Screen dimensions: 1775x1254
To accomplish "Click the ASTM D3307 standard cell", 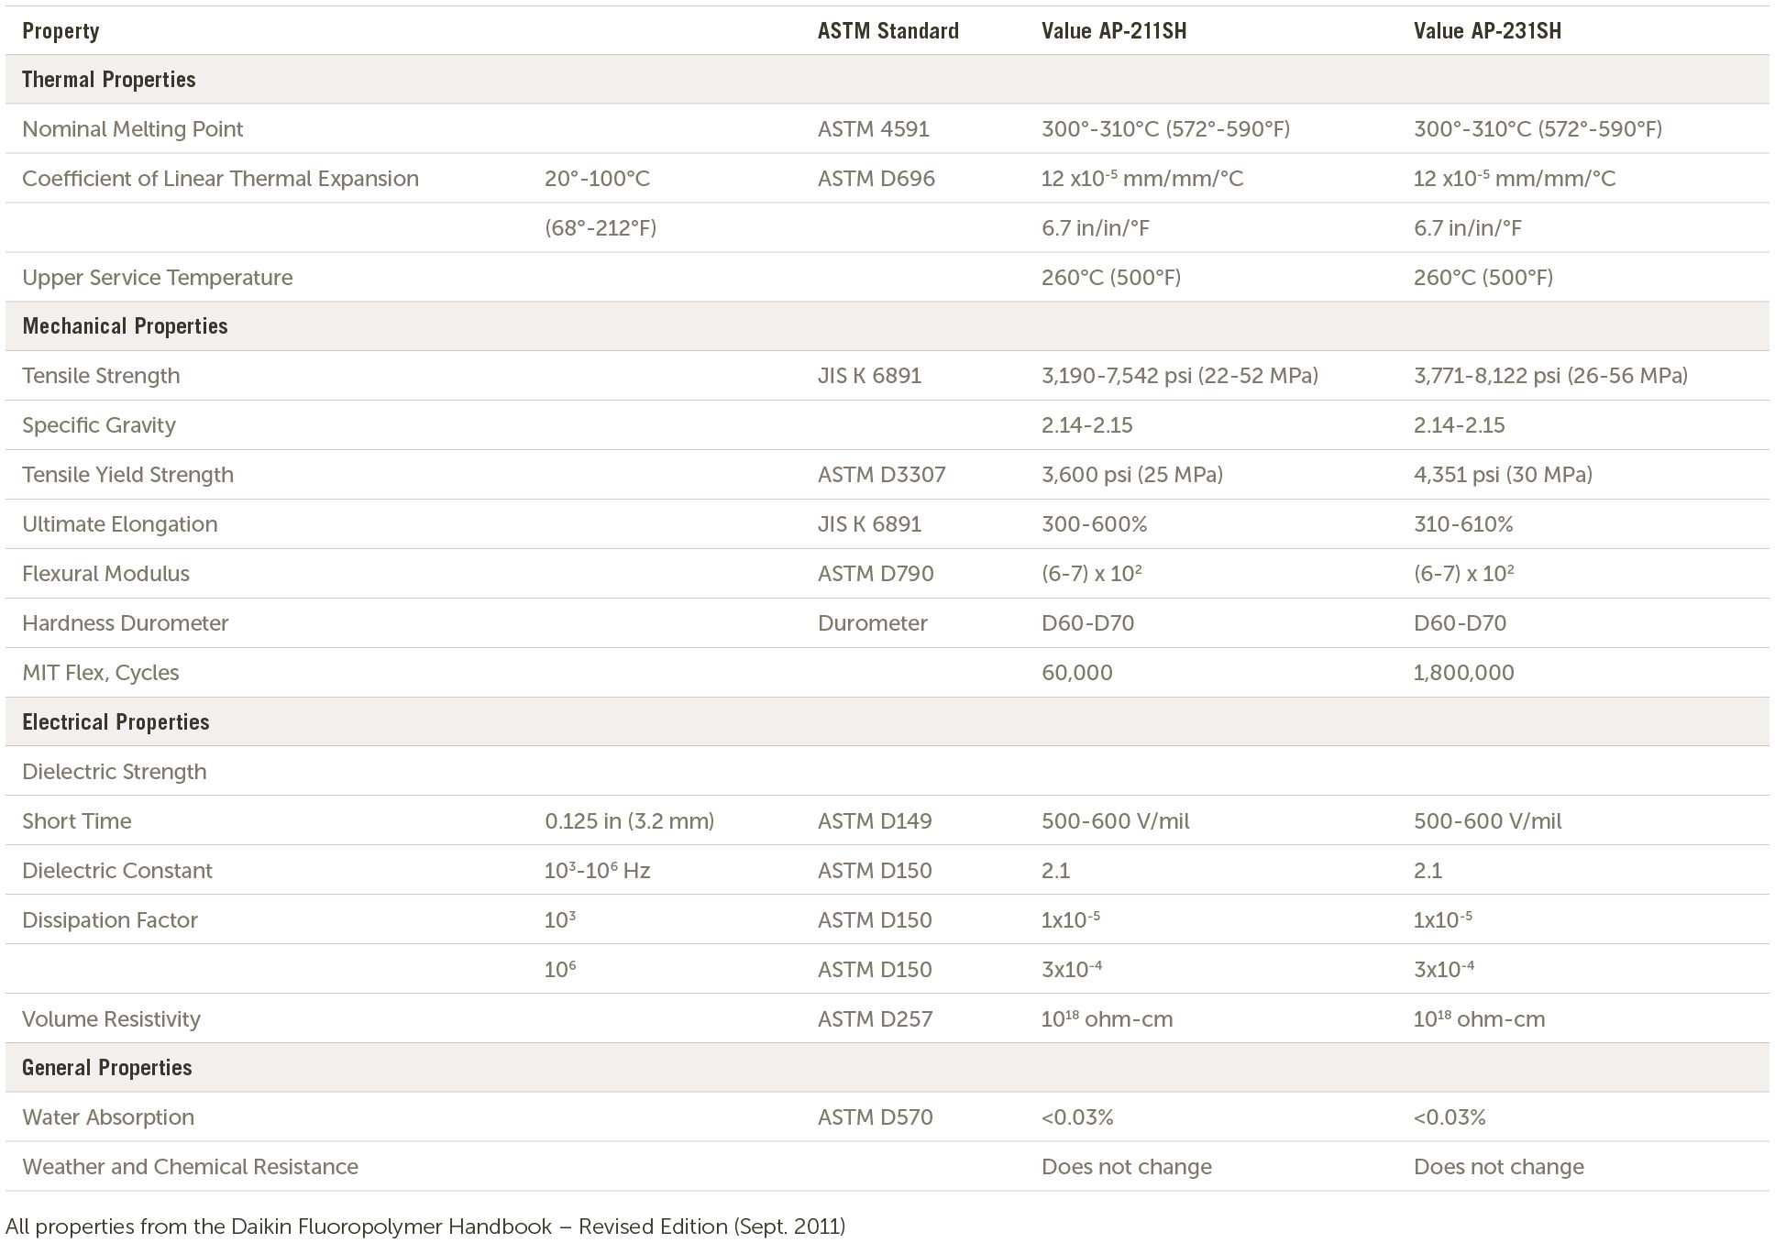I will coord(882,475).
